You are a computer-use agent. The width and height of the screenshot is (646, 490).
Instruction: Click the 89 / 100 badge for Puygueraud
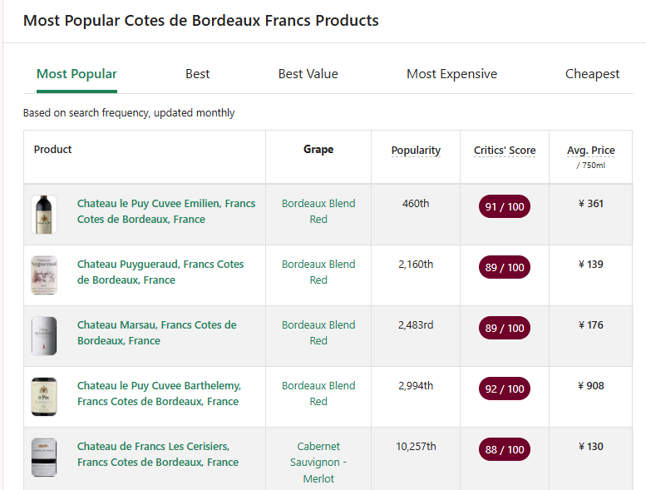tap(505, 267)
